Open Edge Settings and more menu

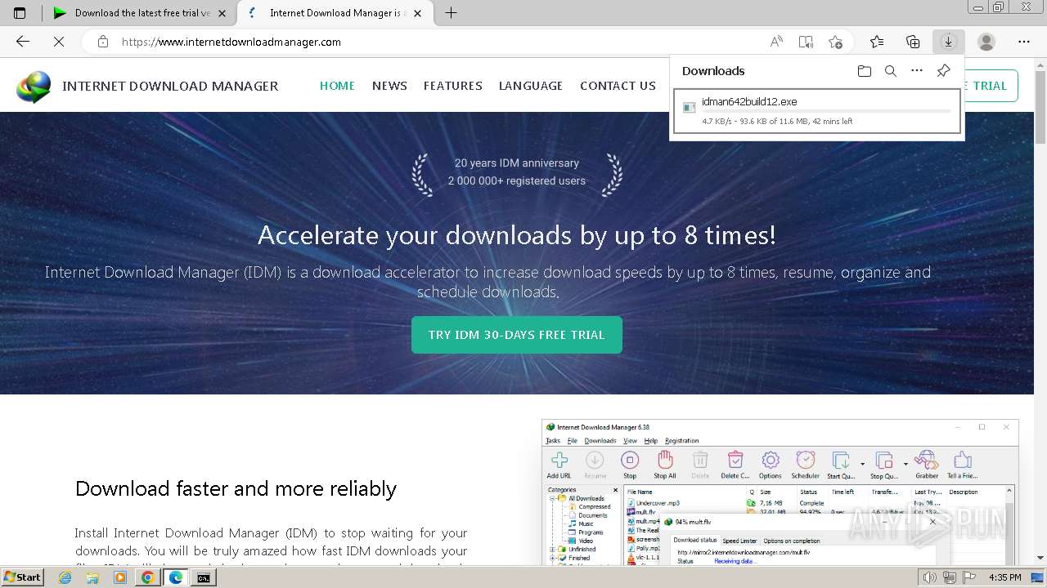point(1024,42)
